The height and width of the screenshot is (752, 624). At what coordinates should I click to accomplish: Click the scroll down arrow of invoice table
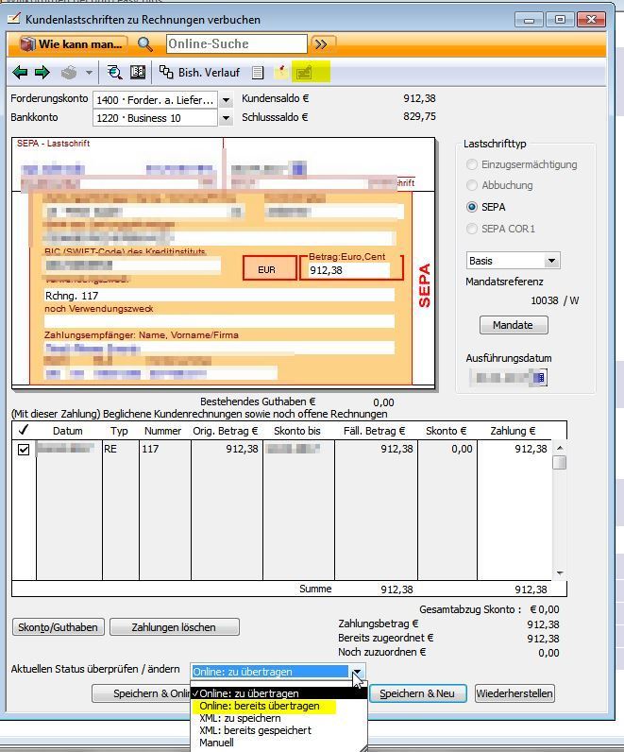pyautogui.click(x=559, y=573)
